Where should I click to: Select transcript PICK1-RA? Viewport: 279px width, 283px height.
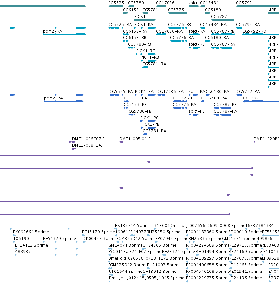(144, 25)
